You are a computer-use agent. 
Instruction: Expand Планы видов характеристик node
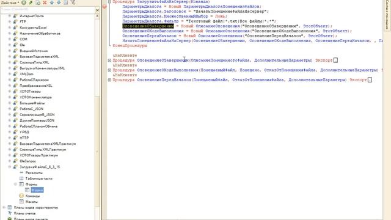coord(4,208)
